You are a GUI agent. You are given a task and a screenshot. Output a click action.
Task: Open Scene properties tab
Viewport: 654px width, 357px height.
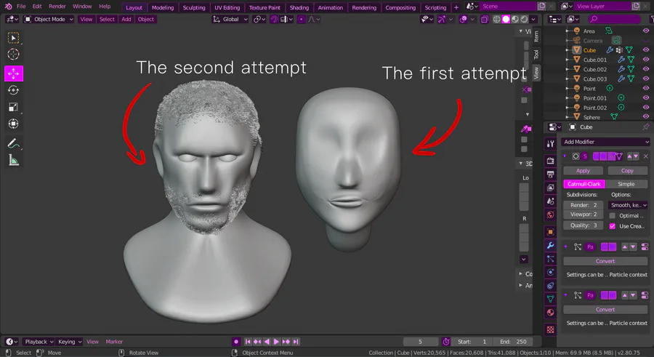pyautogui.click(x=551, y=201)
